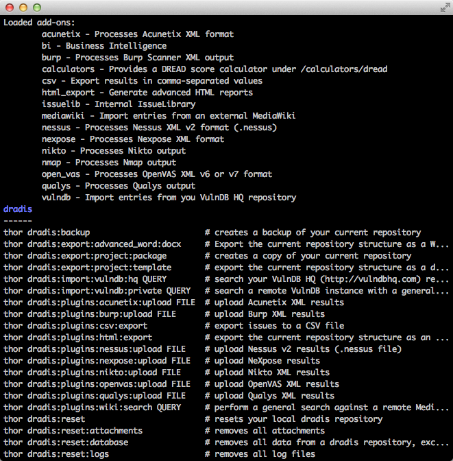Select the "removes all log files" comment
The height and width of the screenshot is (461, 453).
pyautogui.click(x=260, y=454)
